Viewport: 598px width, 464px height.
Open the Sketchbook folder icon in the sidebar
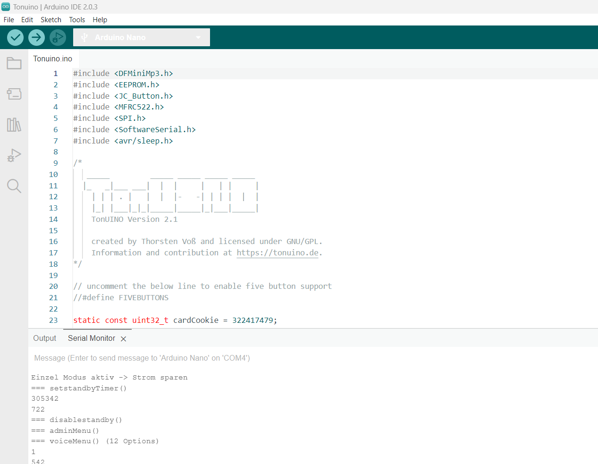(x=14, y=63)
